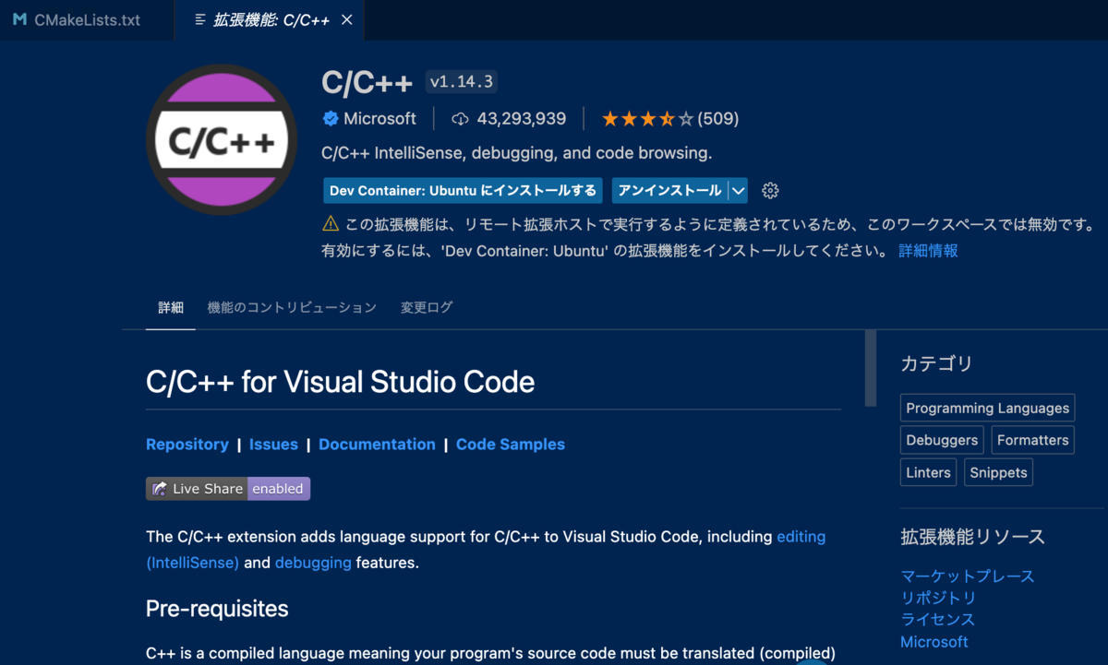Click the 拡張機能リソース section heading
1108x665 pixels.
(x=972, y=537)
